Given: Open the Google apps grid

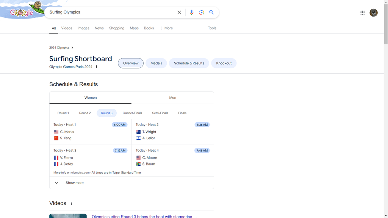Looking at the screenshot, I should 362,12.
